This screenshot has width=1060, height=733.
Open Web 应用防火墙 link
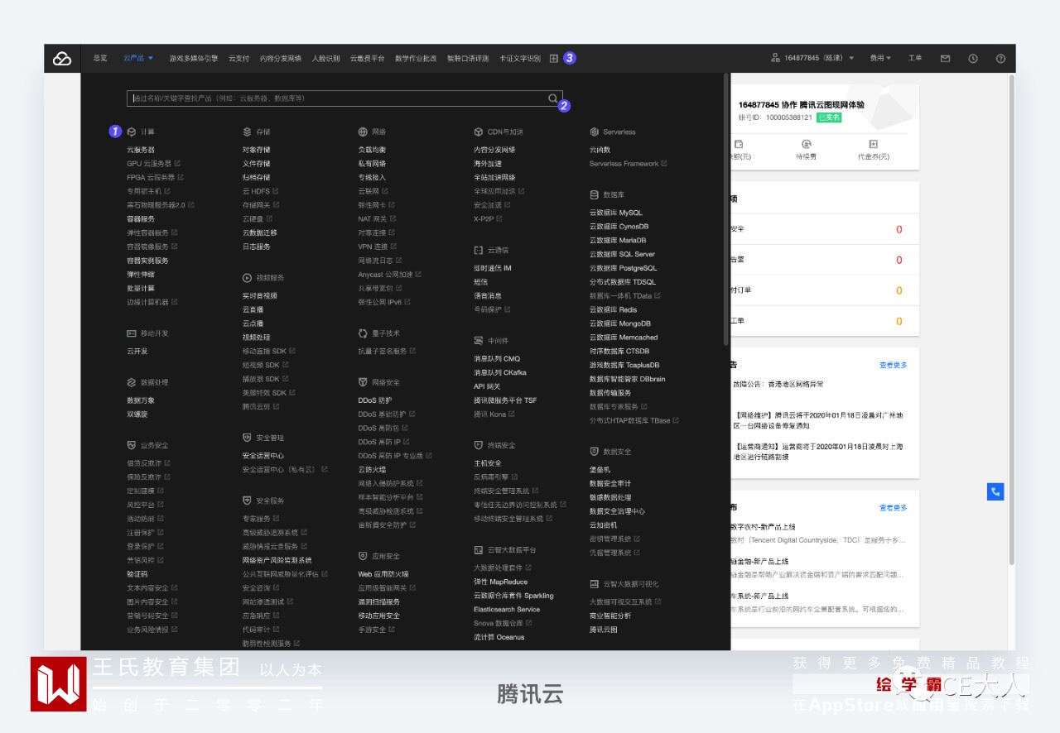click(x=383, y=574)
